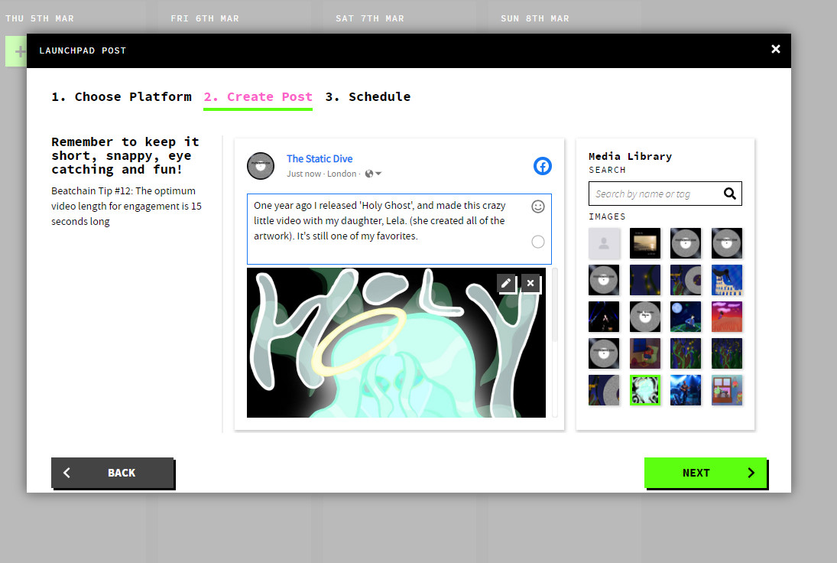
Task: Choose the window with flowers thumbnail
Action: click(726, 390)
